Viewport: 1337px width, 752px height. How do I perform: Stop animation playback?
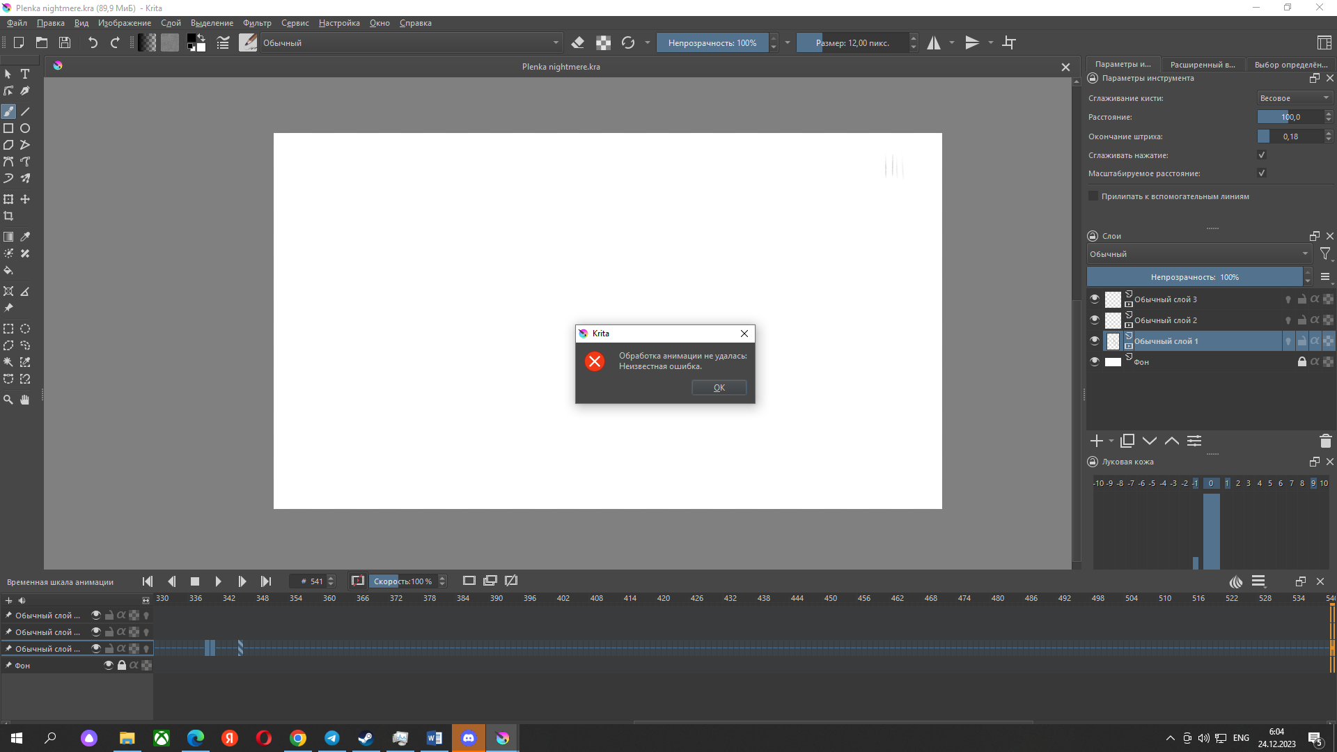[x=195, y=581]
